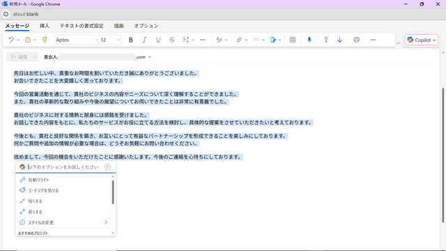The width and height of the screenshot is (446, 251).
Task: Click the line spacing icon
Action: click(x=185, y=40)
